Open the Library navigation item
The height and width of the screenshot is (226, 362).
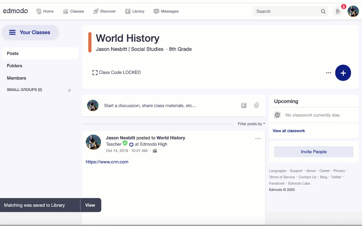[135, 11]
